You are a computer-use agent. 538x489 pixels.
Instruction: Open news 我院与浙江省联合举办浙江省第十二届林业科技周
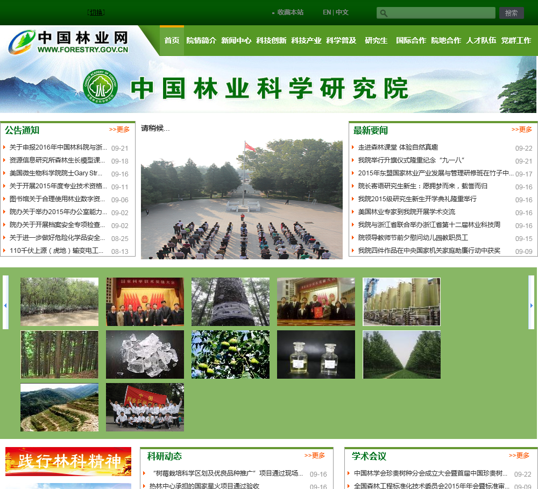pos(429,225)
